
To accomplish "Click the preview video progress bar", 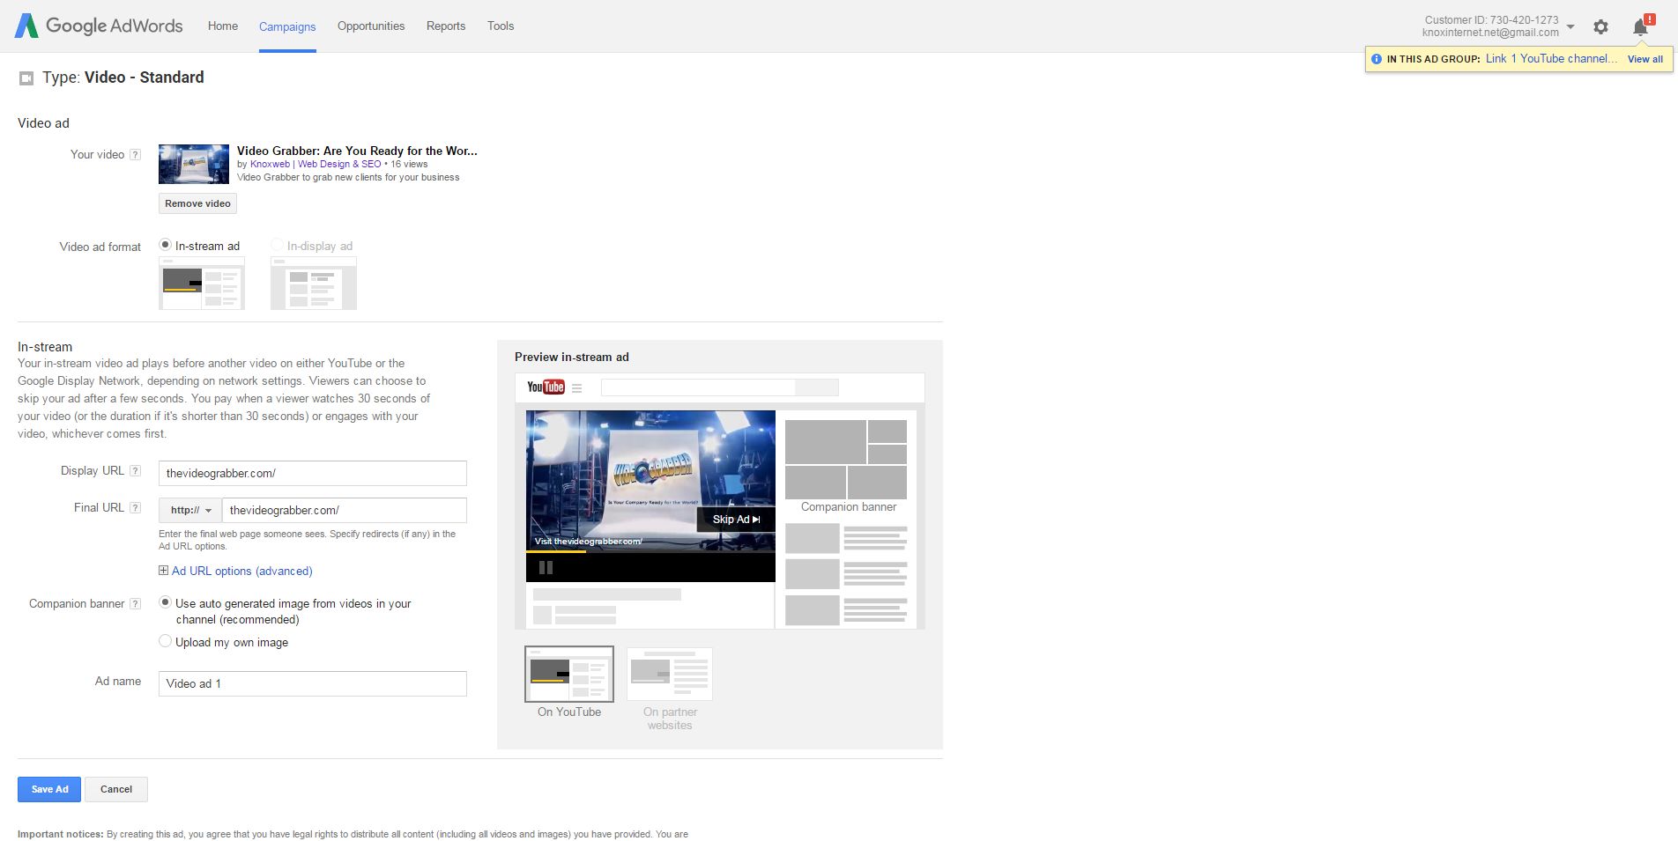I will point(650,552).
